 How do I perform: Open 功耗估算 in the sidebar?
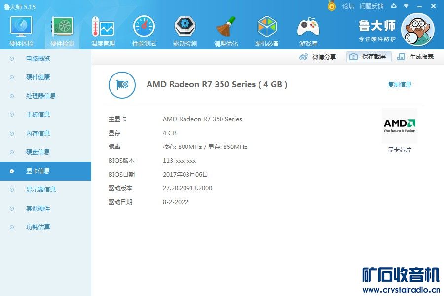(x=45, y=227)
